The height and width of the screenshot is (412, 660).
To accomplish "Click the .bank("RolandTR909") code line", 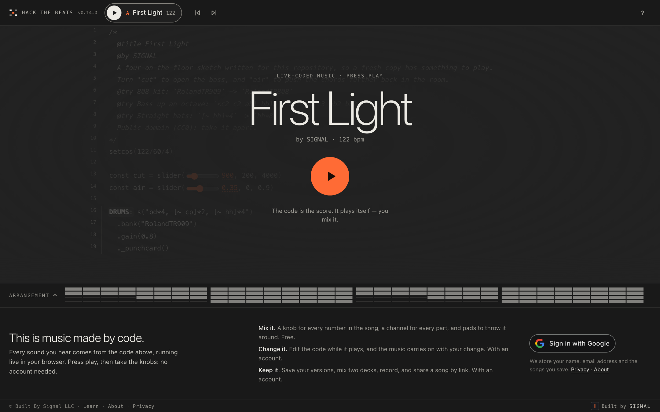I will coord(157,224).
